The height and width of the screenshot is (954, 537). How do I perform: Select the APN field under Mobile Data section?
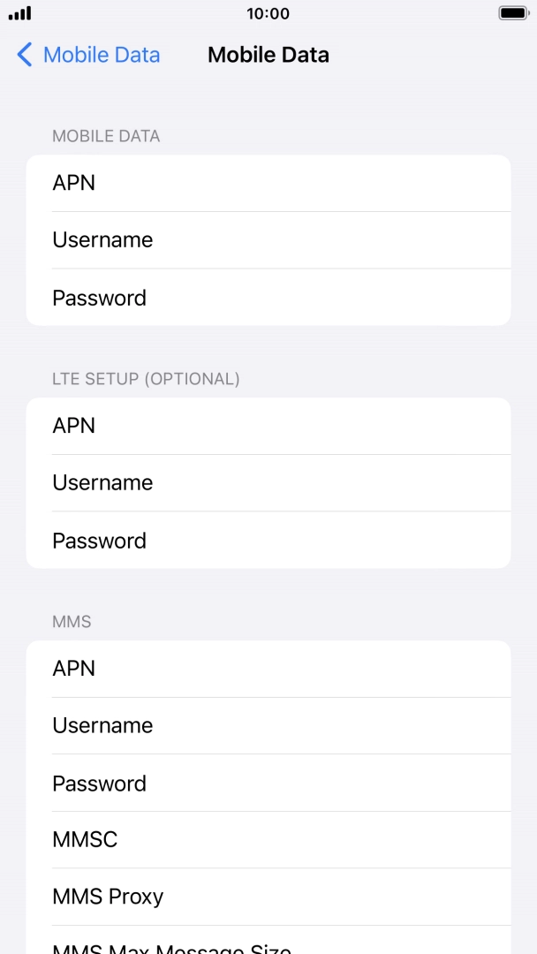click(268, 183)
